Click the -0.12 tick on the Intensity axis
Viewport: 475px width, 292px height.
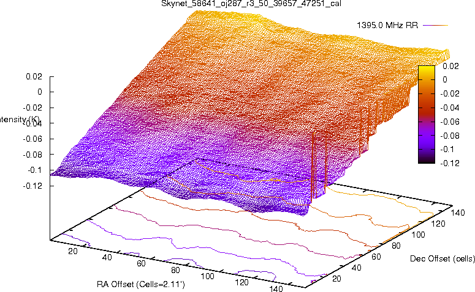pos(32,186)
